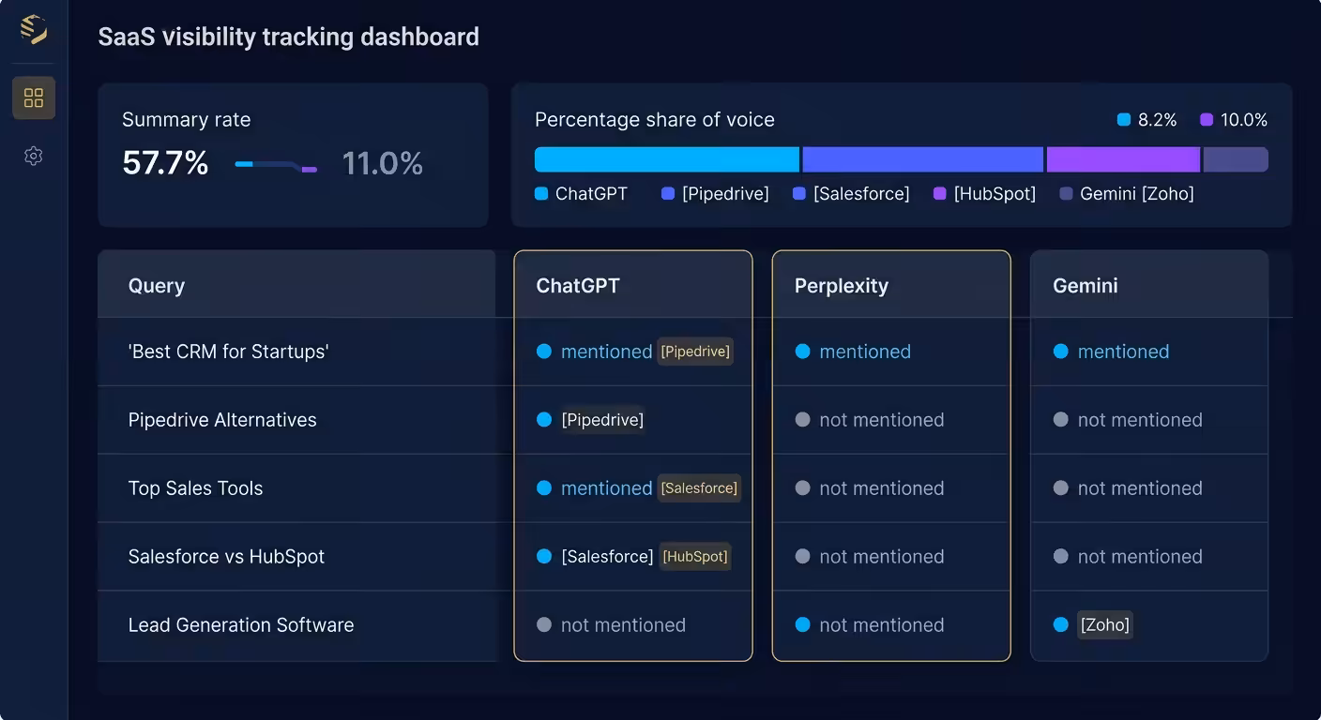Image resolution: width=1321 pixels, height=720 pixels.
Task: Open settings gear in the sidebar
Action: pos(34,156)
